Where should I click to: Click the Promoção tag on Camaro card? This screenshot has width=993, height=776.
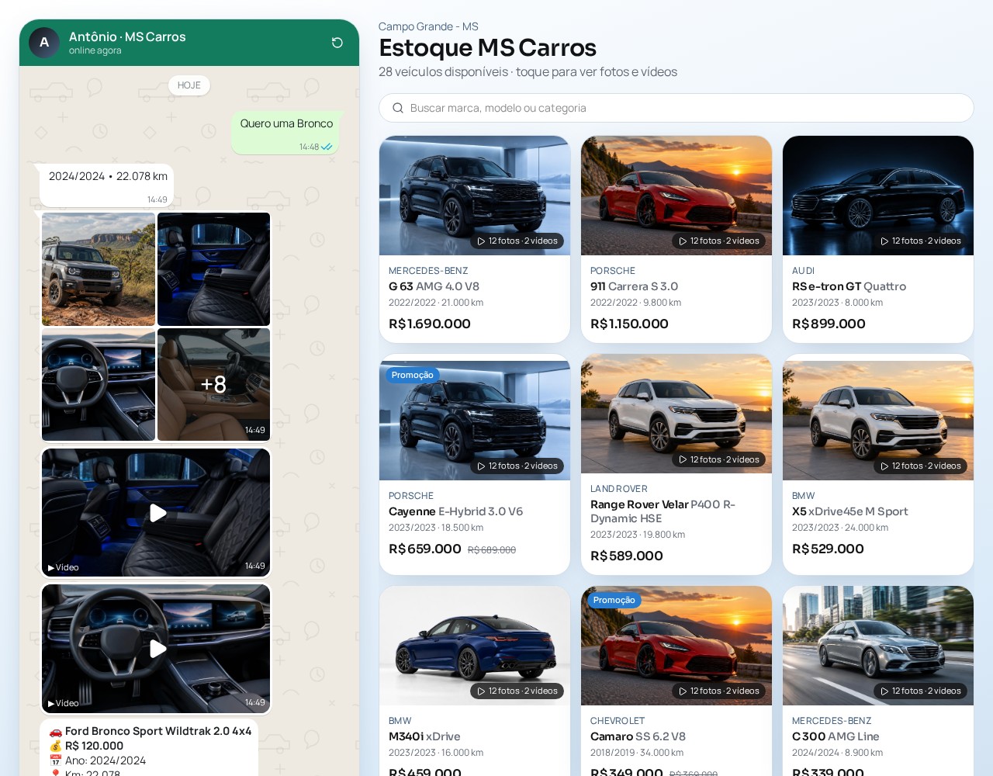pyautogui.click(x=614, y=600)
